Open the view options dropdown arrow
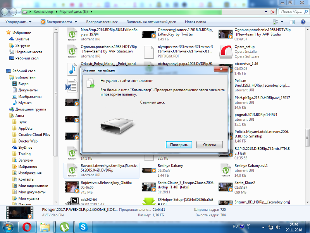The width and height of the screenshot is (310, 233). point(282,22)
